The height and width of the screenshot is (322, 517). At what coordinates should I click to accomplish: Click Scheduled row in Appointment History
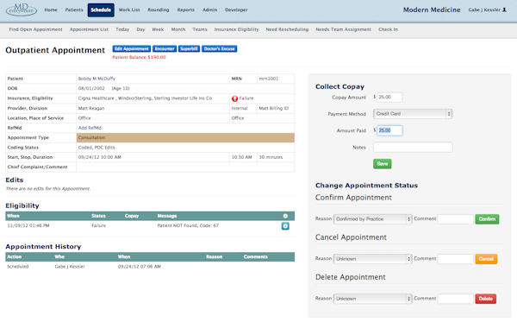click(x=150, y=267)
